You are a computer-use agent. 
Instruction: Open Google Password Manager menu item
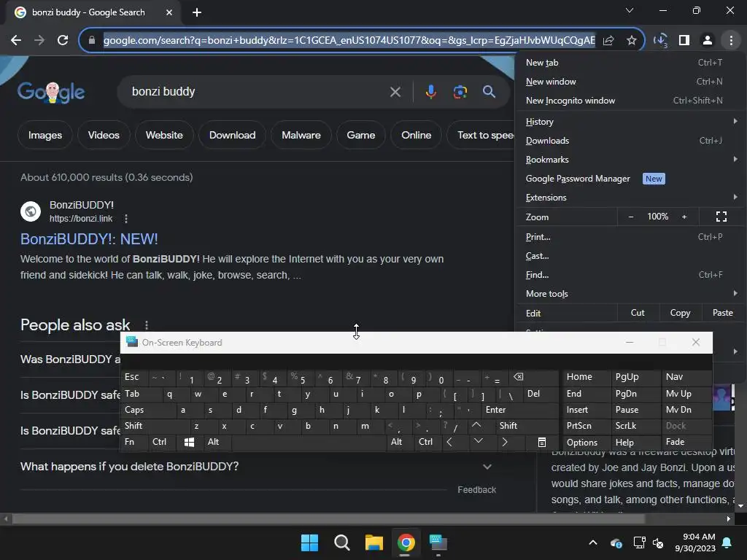point(631,179)
